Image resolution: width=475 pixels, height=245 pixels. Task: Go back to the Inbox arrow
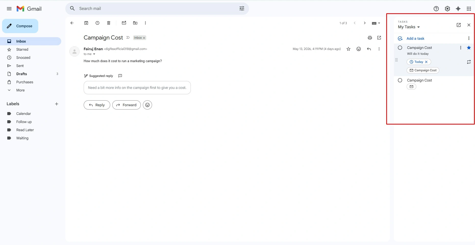pos(72,23)
